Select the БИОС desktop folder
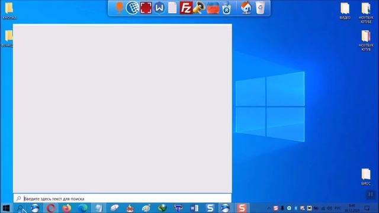The height and width of the screenshot is (213, 379). pyautogui.click(x=366, y=177)
